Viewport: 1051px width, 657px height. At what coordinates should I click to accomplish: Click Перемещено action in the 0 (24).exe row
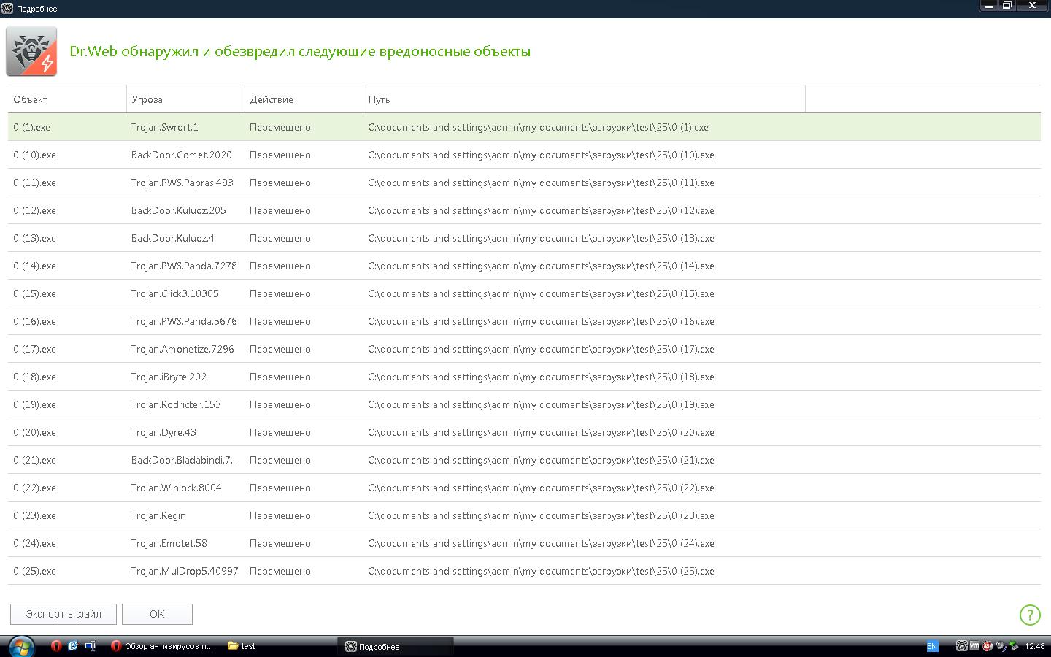pyautogui.click(x=280, y=543)
